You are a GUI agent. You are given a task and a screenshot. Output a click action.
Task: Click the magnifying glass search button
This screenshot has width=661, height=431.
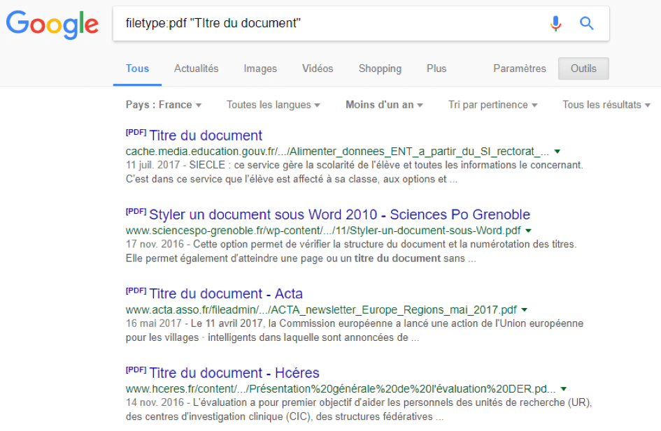tap(586, 23)
